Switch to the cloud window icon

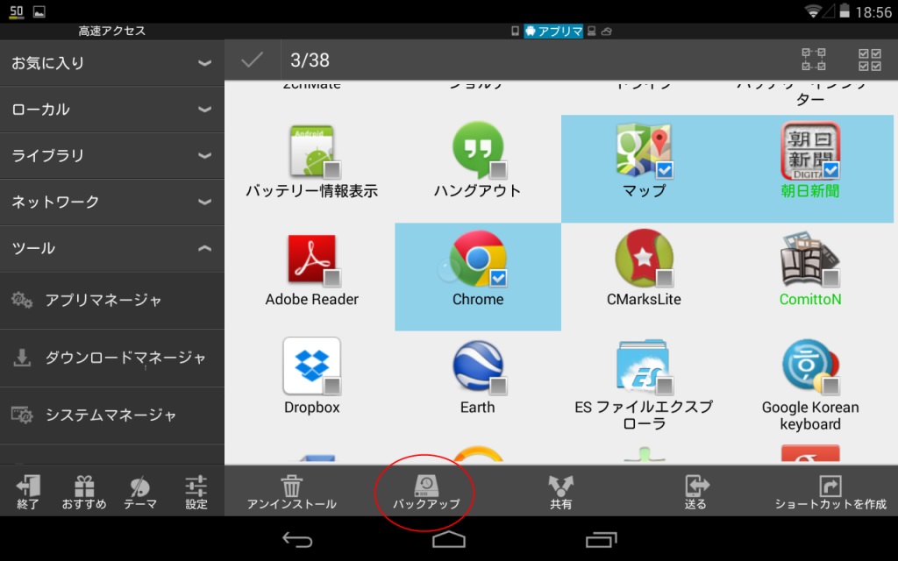pyautogui.click(x=607, y=31)
